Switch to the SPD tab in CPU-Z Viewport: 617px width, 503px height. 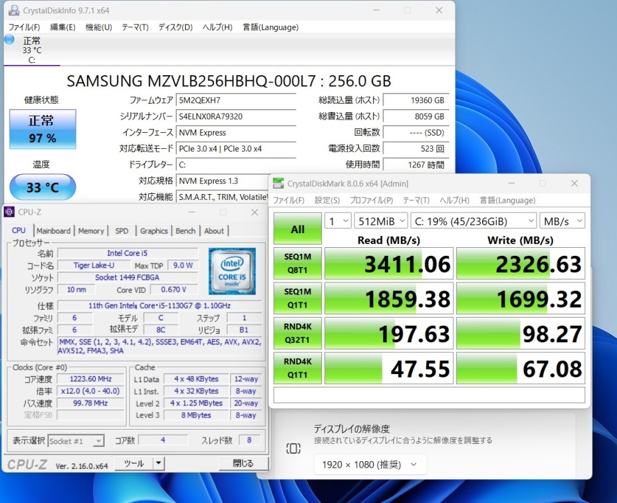pos(122,231)
